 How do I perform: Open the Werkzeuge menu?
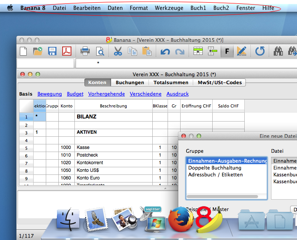pyautogui.click(x=169, y=8)
